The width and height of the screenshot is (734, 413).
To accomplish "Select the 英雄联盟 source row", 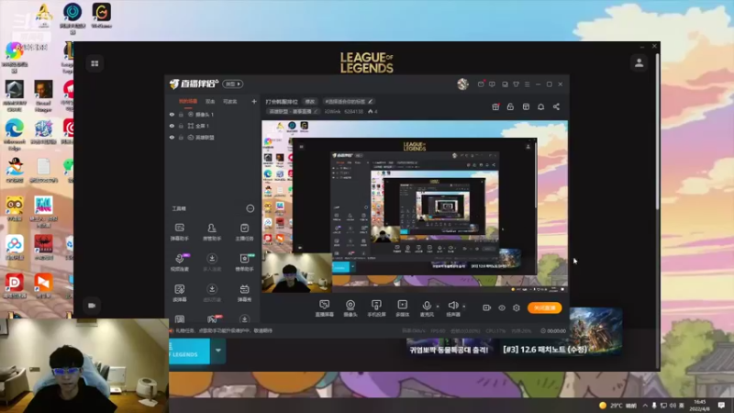I will tap(213, 138).
